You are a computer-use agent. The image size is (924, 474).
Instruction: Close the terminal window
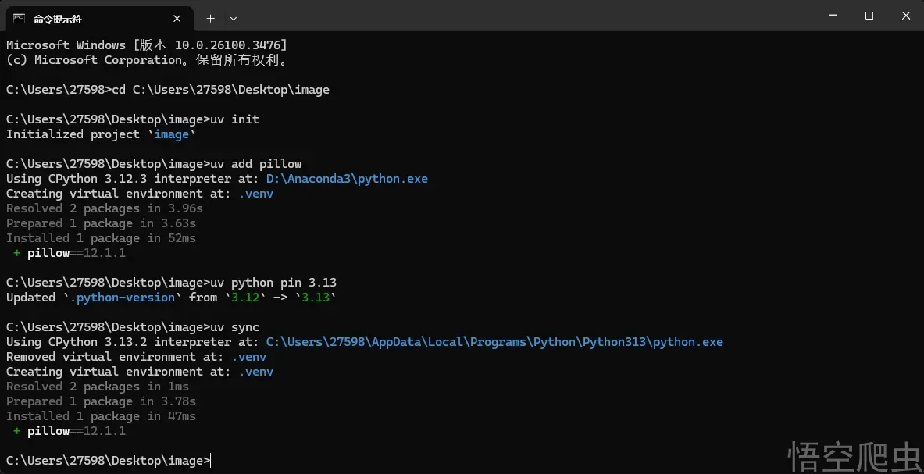click(x=905, y=16)
